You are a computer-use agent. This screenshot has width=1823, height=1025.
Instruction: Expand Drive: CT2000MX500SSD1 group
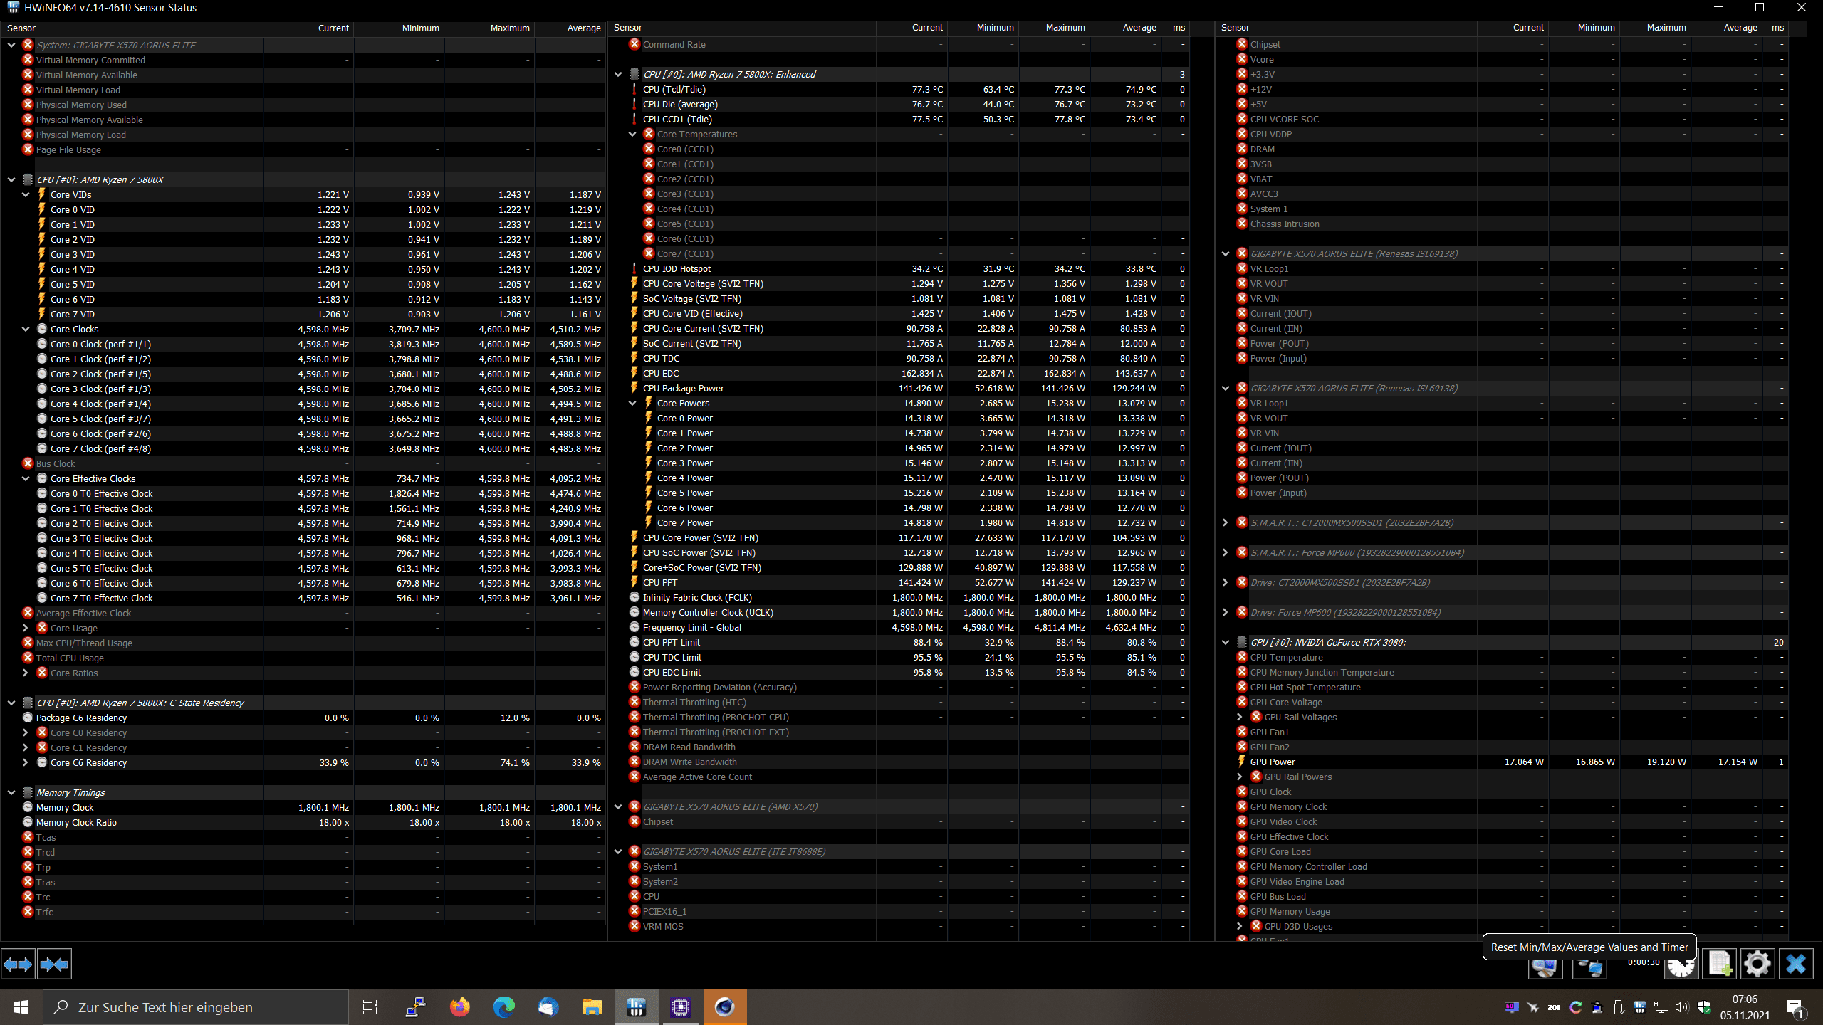1226,582
